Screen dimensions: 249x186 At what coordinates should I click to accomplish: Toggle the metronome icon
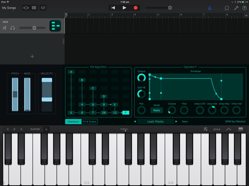[x=210, y=8]
